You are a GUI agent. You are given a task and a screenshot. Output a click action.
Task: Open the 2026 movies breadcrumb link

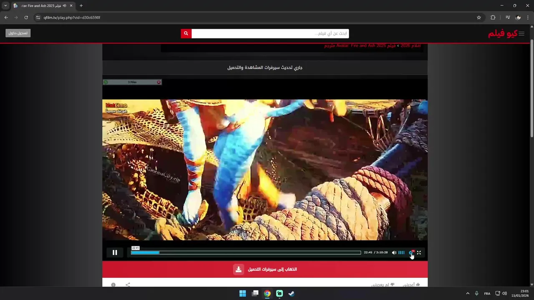[411, 45]
